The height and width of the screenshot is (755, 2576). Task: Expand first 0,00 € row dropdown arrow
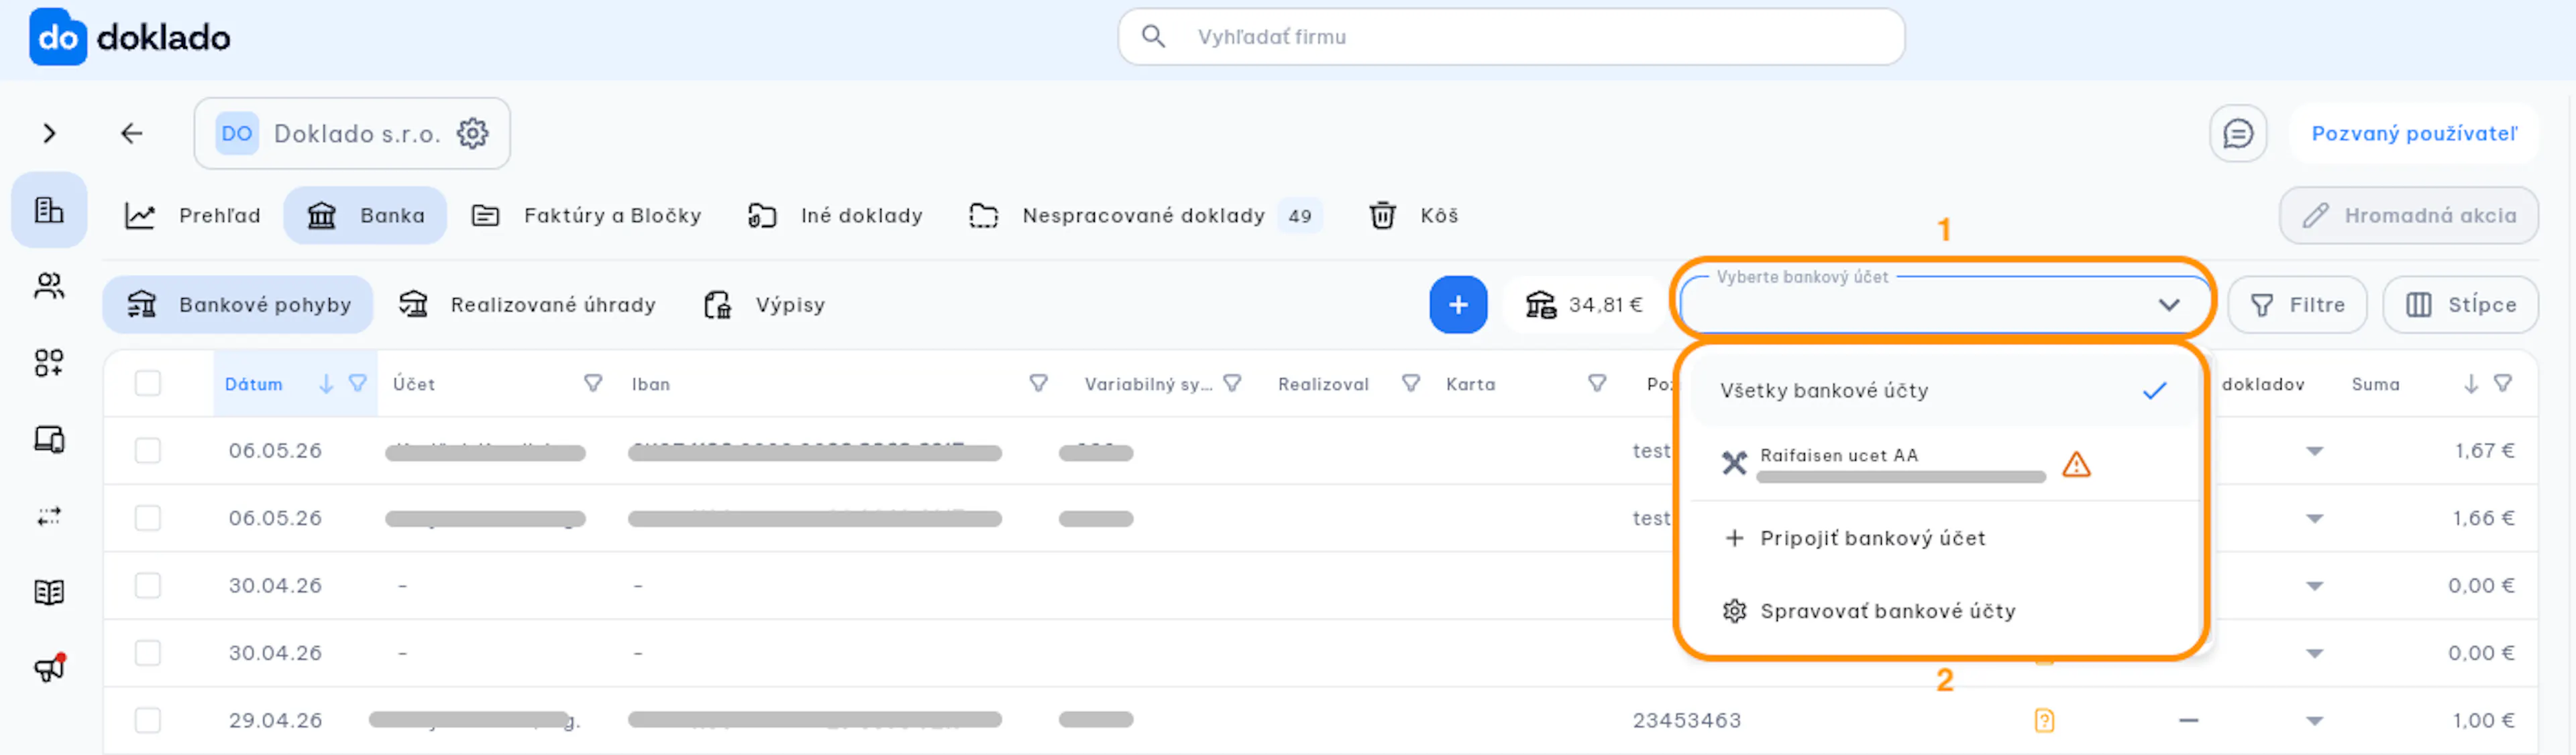coord(2314,586)
